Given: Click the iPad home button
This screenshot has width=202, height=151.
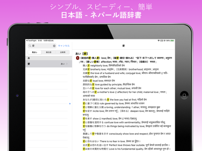Looking at the screenshot, I should (184, 95).
